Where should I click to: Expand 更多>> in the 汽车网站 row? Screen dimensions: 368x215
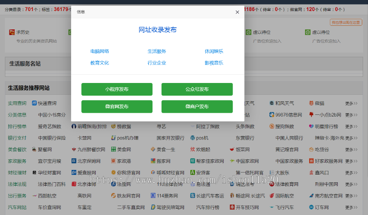tap(351, 208)
